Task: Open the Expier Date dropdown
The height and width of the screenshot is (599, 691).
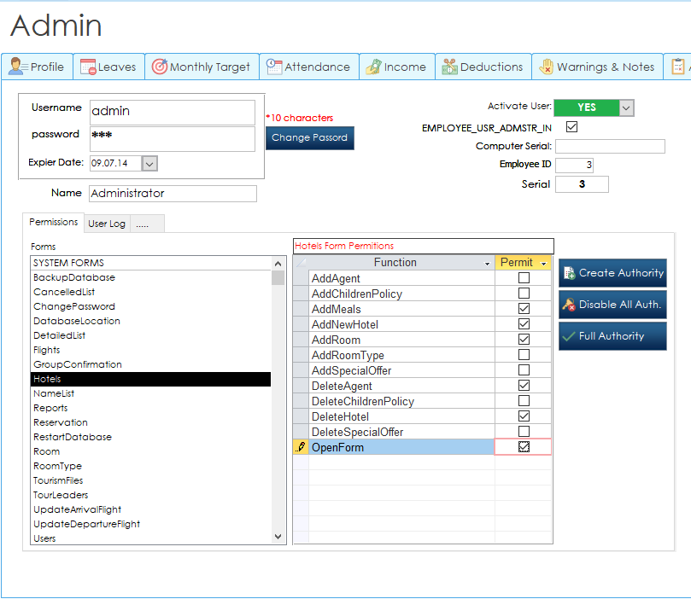Action: [x=149, y=164]
